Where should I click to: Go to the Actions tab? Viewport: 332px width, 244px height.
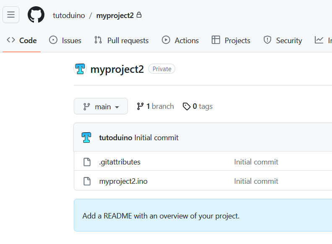[180, 40]
